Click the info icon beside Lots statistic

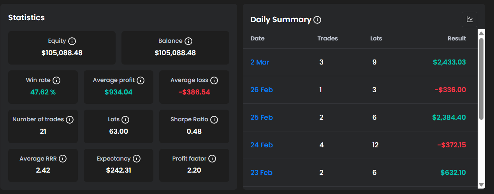click(125, 120)
